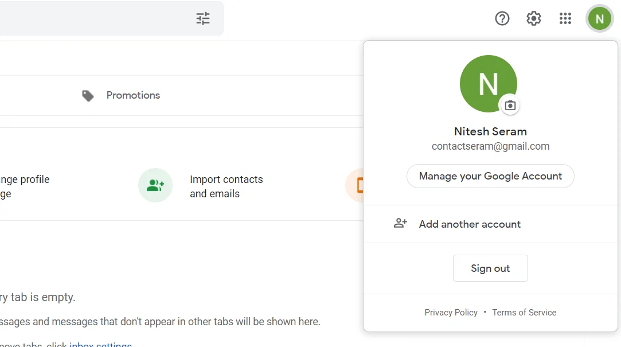Open the Google apps grid launcher
The width and height of the screenshot is (621, 347).
click(x=565, y=18)
